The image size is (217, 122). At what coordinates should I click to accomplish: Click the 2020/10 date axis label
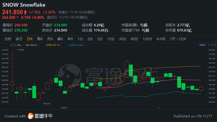tap(64, 108)
